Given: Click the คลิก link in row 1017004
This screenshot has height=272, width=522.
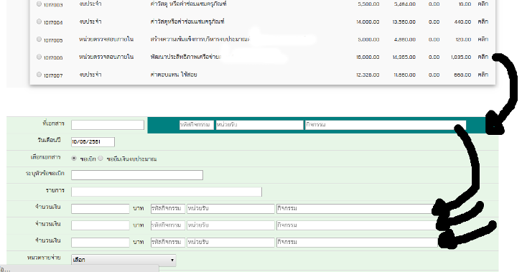Looking at the screenshot, I should [483, 22].
